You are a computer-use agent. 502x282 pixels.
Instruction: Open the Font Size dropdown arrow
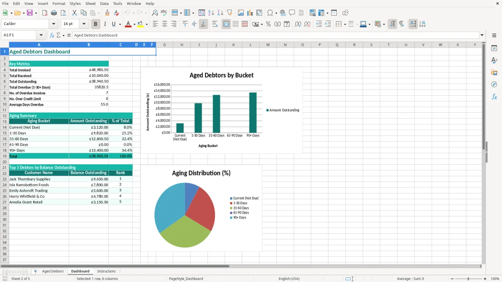pyautogui.click(x=84, y=24)
